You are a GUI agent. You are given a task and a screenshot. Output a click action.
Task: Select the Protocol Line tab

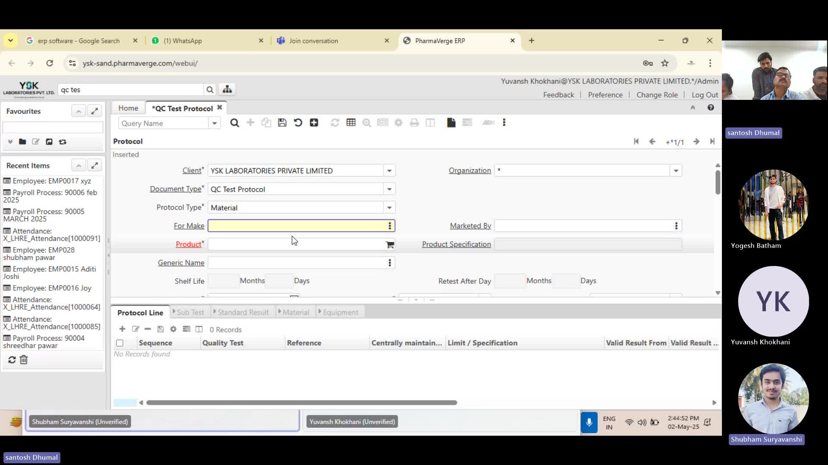140,313
